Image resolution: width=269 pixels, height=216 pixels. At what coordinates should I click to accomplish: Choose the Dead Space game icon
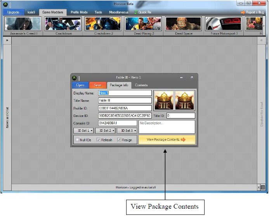click(x=183, y=24)
